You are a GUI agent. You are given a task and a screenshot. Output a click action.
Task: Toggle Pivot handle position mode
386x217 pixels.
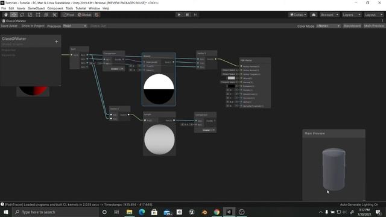pos(68,14)
